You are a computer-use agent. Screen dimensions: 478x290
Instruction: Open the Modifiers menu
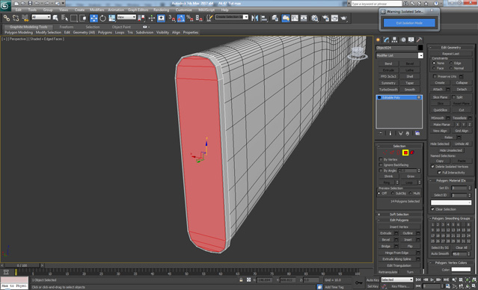tap(97, 10)
